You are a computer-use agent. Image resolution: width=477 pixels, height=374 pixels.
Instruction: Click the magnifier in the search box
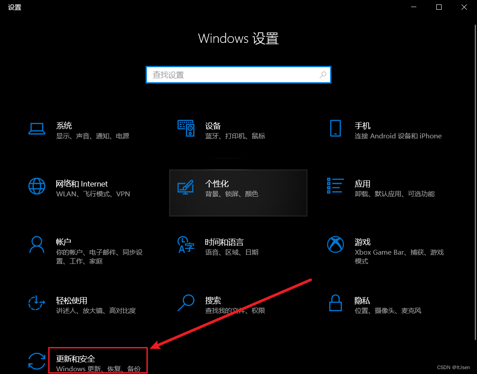coord(323,75)
